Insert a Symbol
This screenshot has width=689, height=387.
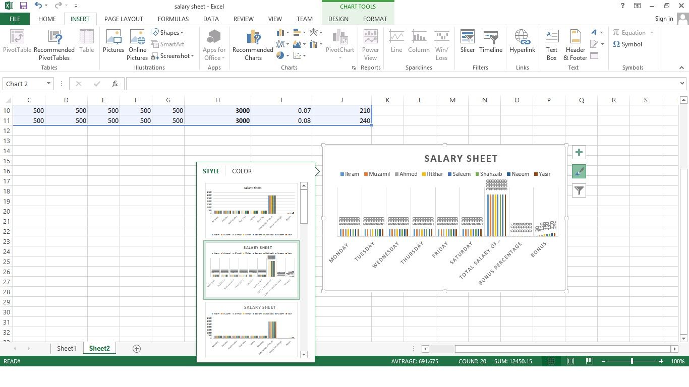coord(627,44)
